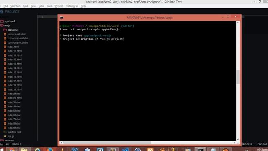Click the taskbar clock showing 05:43 p.m.

262,150
